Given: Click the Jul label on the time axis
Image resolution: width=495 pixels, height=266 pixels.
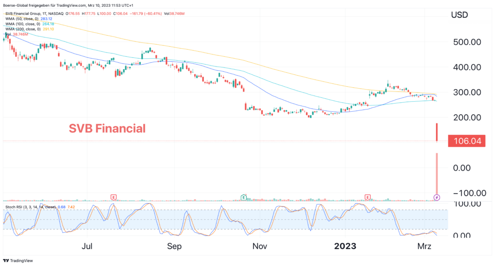Looking at the screenshot, I should point(87,246).
